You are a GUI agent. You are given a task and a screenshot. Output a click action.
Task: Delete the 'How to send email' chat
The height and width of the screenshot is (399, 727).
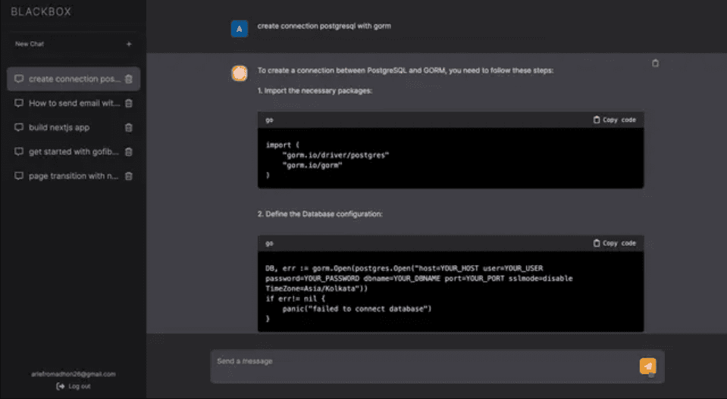[x=129, y=104]
